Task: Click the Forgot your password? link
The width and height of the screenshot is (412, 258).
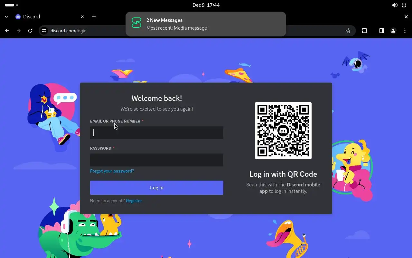Action: point(112,171)
